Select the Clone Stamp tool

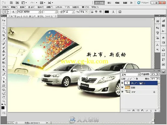coord(4,51)
